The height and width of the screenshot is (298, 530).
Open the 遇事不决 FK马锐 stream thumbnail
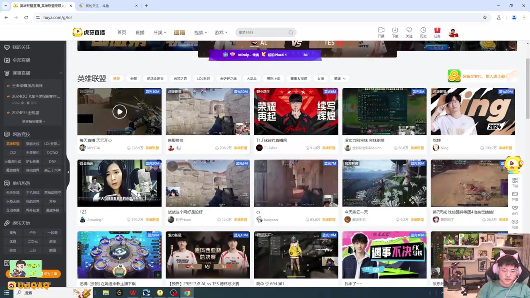(384, 255)
